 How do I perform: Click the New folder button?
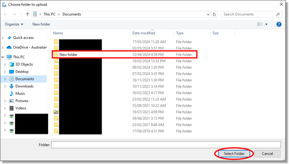point(41,24)
